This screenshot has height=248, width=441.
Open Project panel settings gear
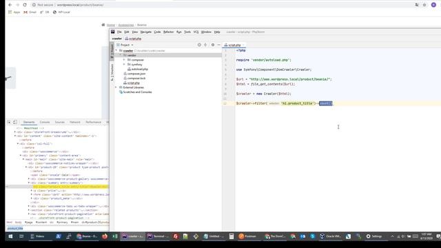point(213,45)
